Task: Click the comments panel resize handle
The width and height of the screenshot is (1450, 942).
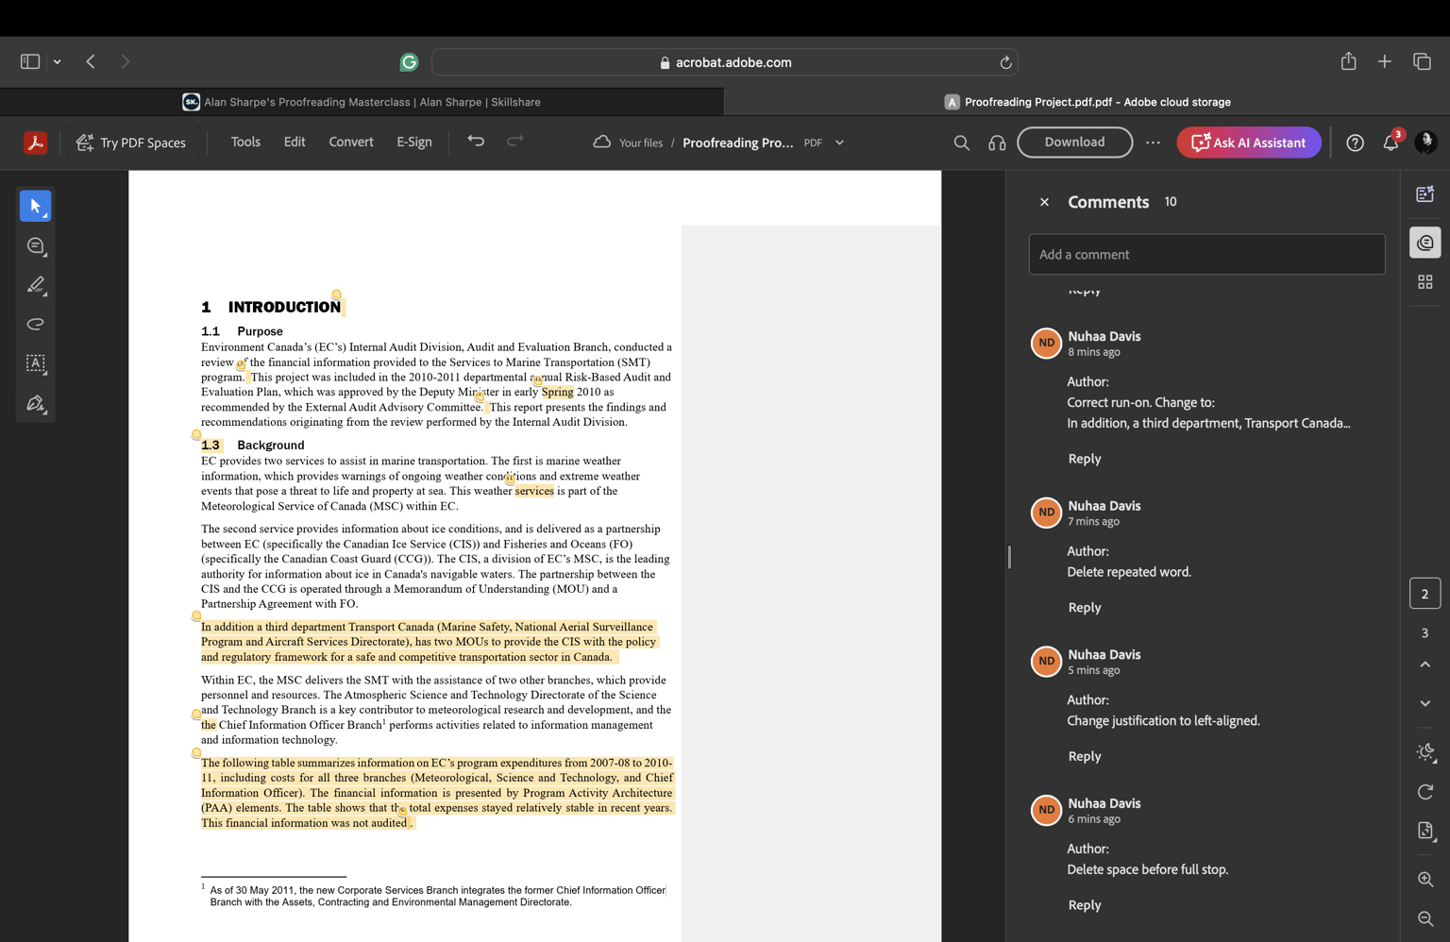Action: pyautogui.click(x=1009, y=557)
